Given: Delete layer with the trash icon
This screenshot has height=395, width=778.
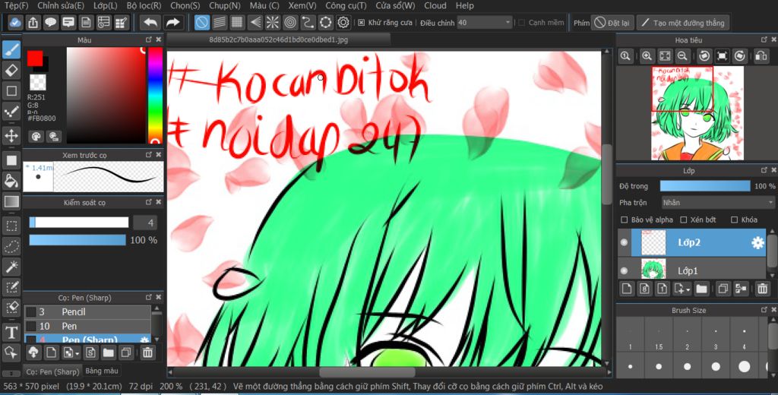Looking at the screenshot, I should 762,289.
